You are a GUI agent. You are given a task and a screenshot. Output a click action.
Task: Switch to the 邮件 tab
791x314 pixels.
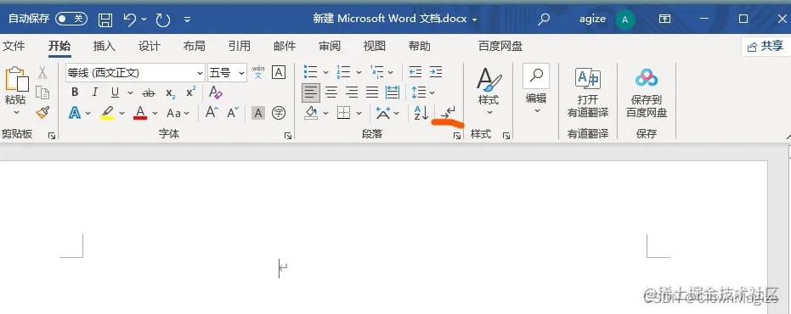pyautogui.click(x=285, y=47)
